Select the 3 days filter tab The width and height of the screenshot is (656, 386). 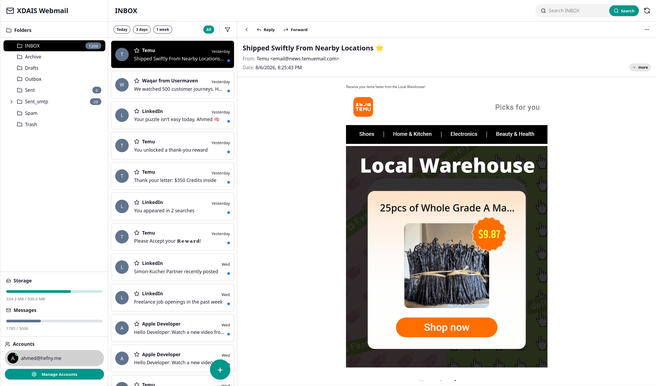[142, 30]
